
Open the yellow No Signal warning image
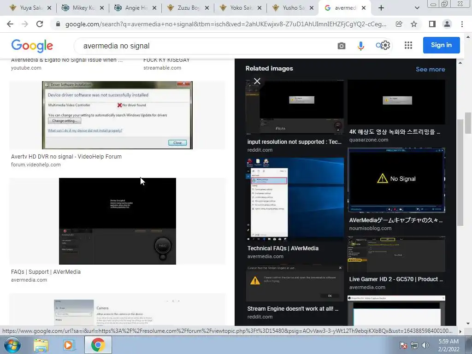396,180
